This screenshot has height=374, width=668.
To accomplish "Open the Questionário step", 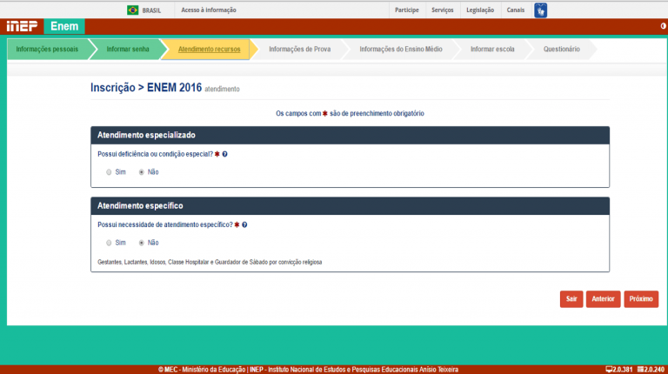I will point(561,50).
